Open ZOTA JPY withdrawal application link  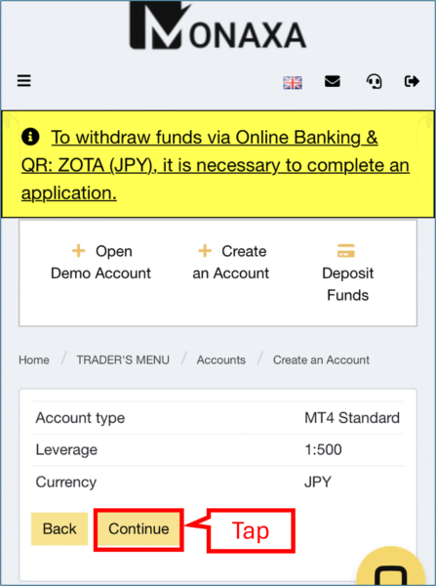216,165
